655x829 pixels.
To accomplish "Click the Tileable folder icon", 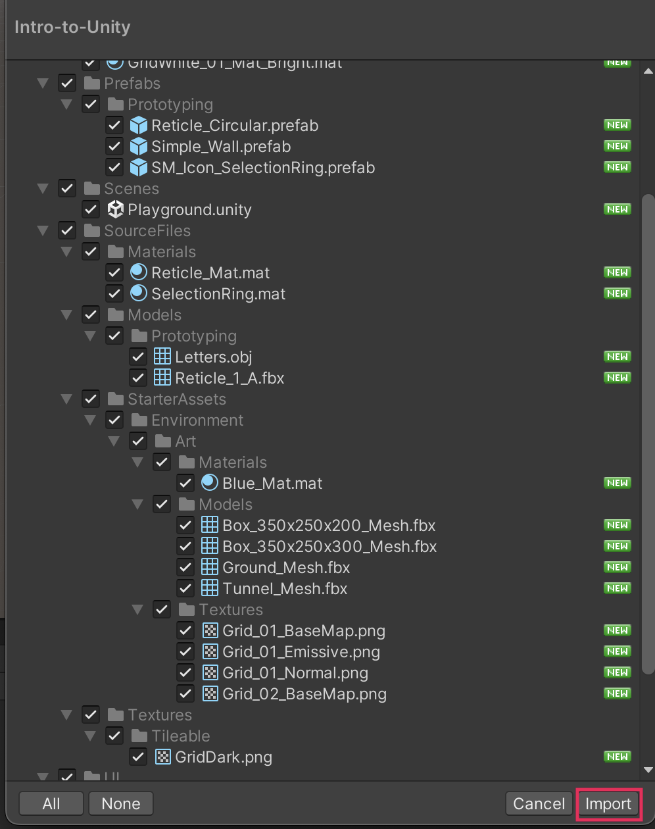I will 139,736.
